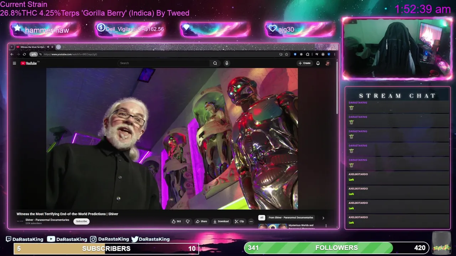Click the ajg30 heart badge
Image resolution: width=456 pixels, height=256 pixels.
coord(299,29)
